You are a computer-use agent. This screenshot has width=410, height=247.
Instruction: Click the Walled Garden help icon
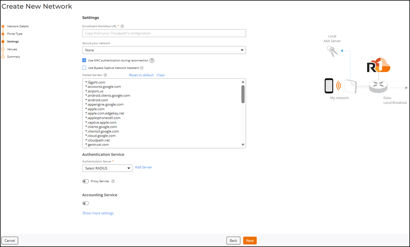(x=105, y=75)
